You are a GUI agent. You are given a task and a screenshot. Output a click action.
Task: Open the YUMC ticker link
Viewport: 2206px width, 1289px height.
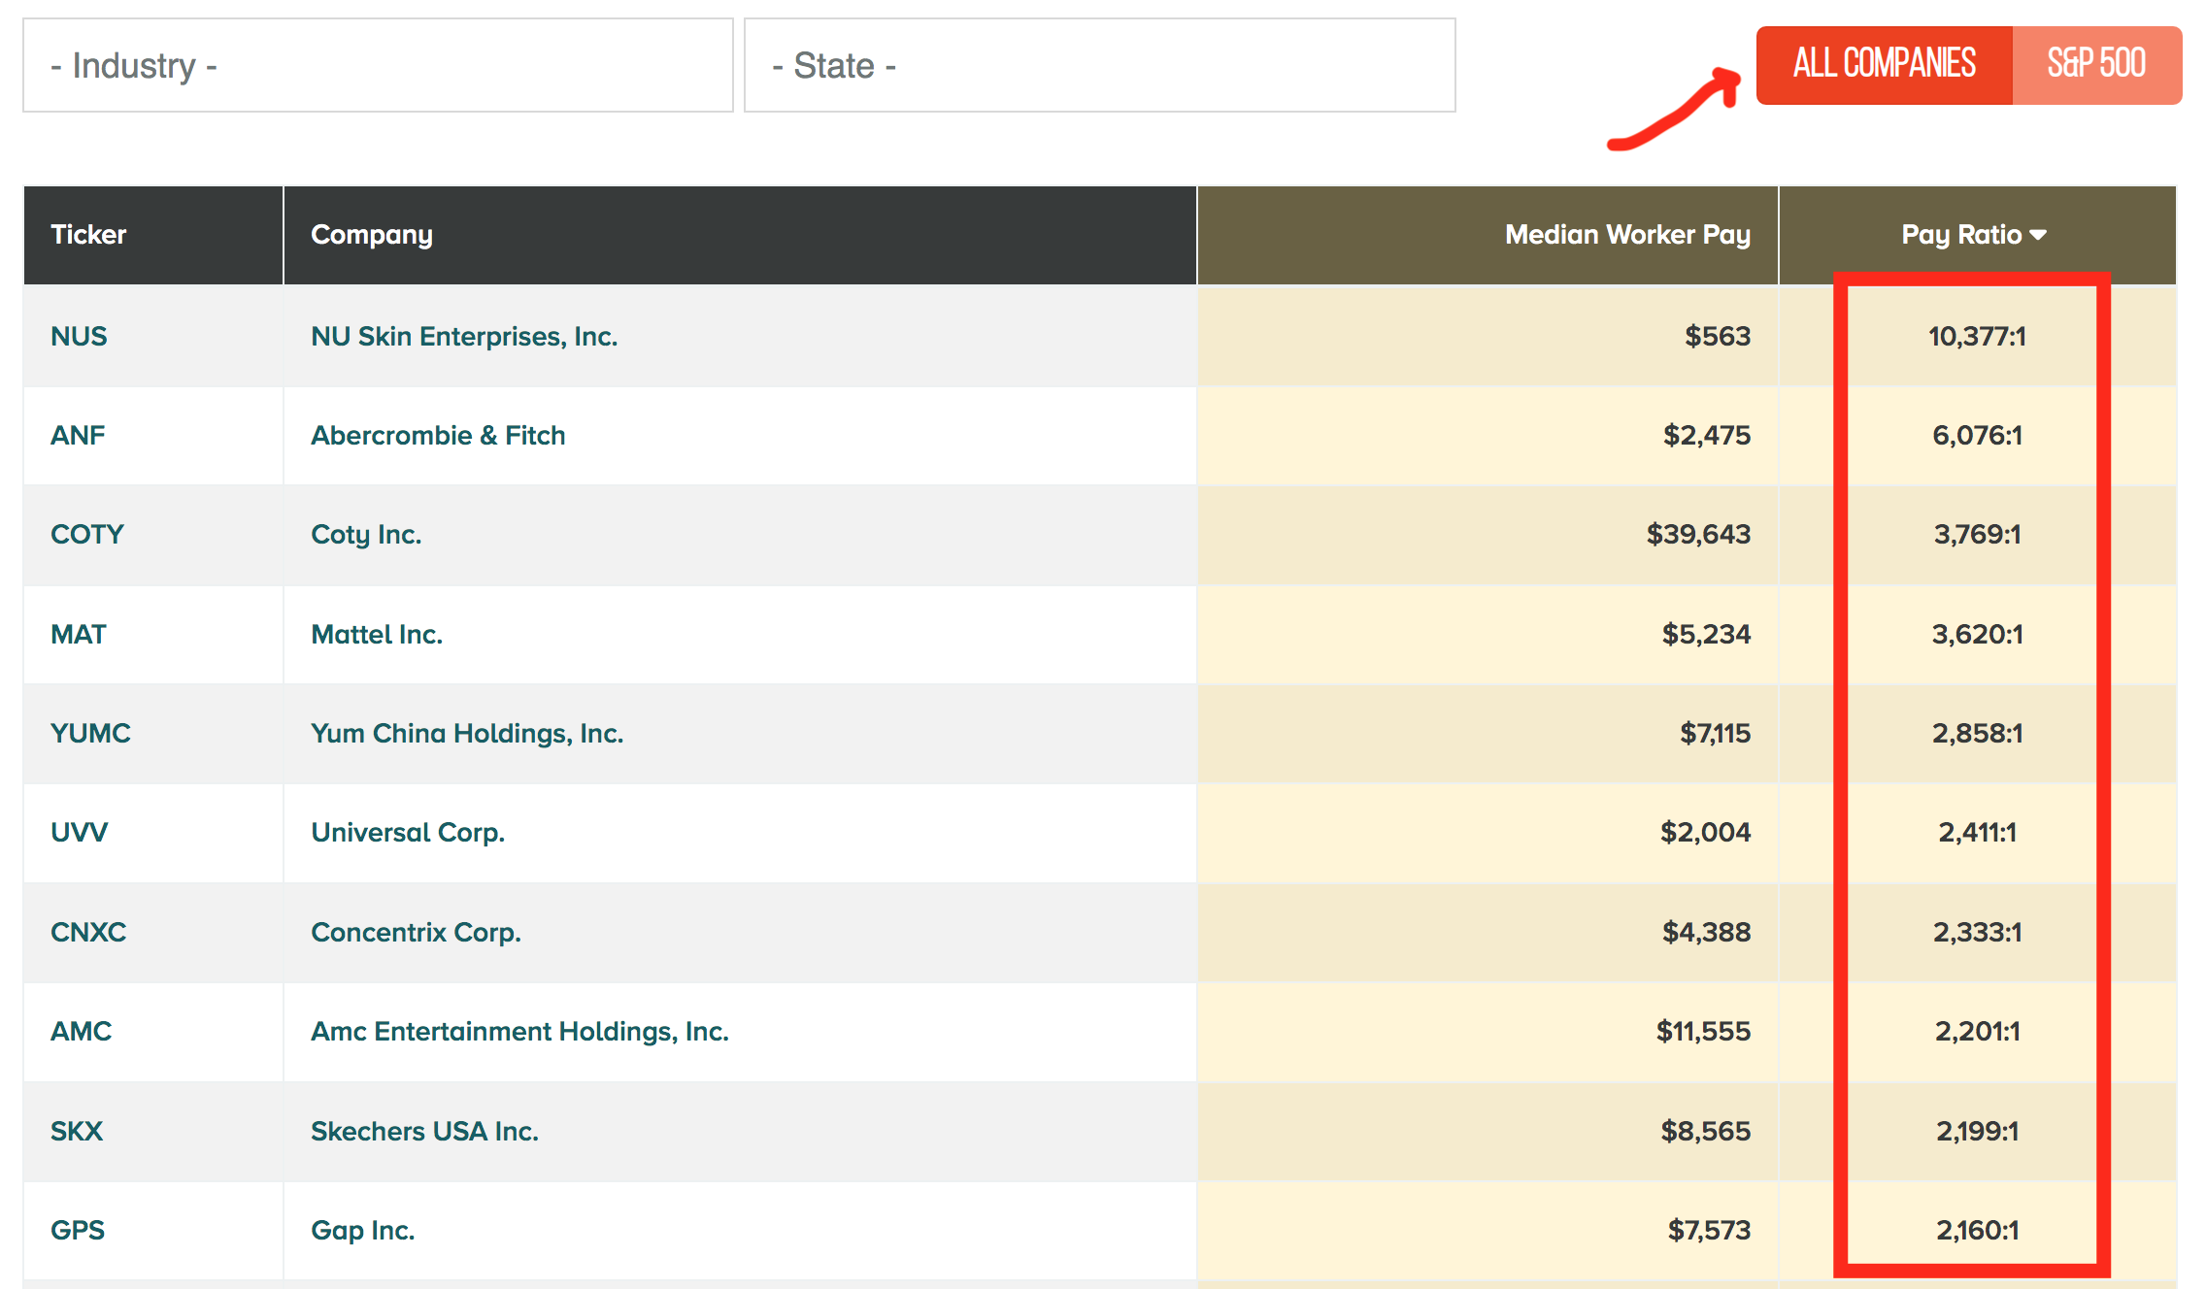(90, 733)
